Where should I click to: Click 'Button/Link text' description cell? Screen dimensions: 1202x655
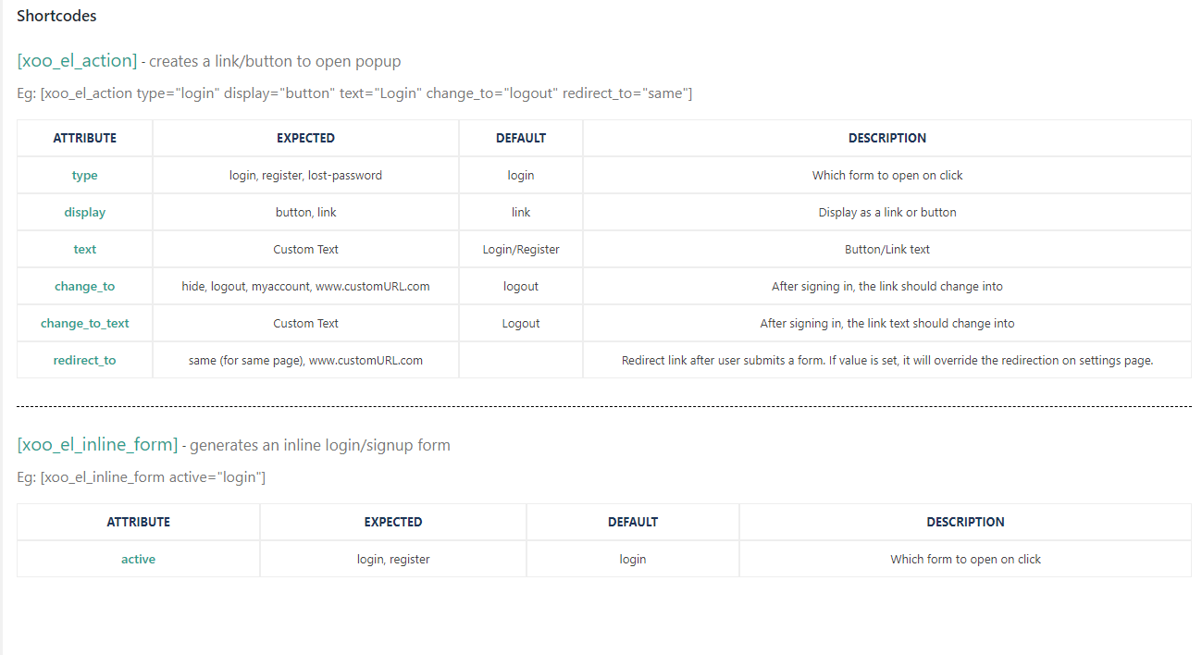tap(887, 250)
